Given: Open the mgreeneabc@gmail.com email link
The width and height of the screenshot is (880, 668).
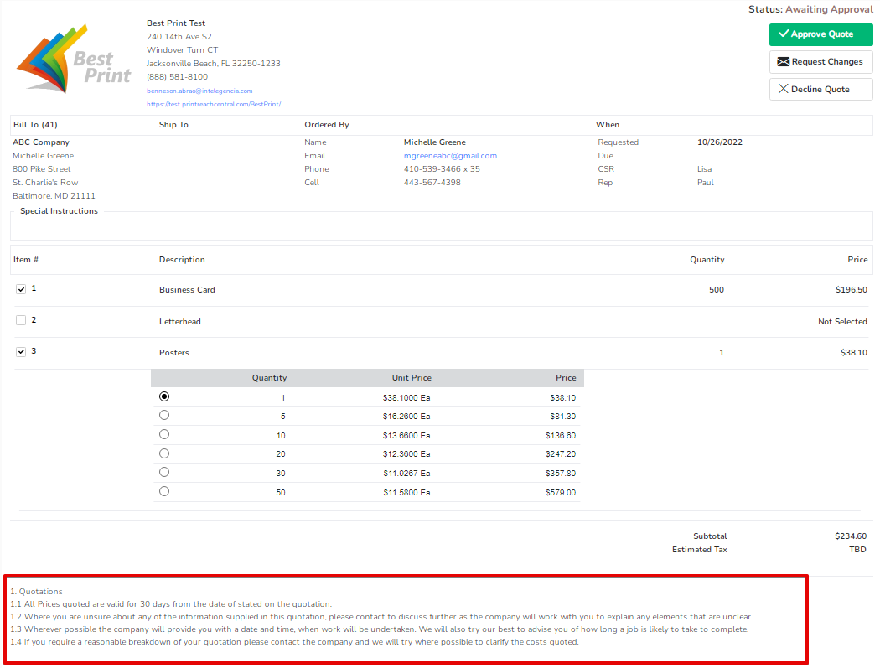Looking at the screenshot, I should pos(450,156).
